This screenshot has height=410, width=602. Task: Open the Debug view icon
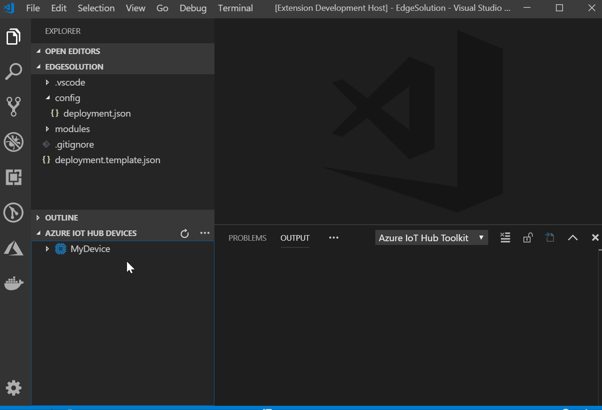13,142
